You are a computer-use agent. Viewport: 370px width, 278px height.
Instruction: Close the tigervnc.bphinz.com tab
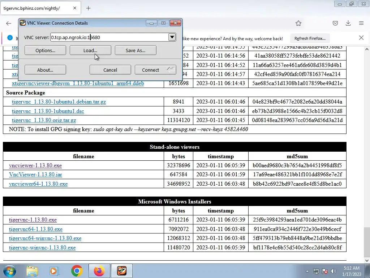74,8
